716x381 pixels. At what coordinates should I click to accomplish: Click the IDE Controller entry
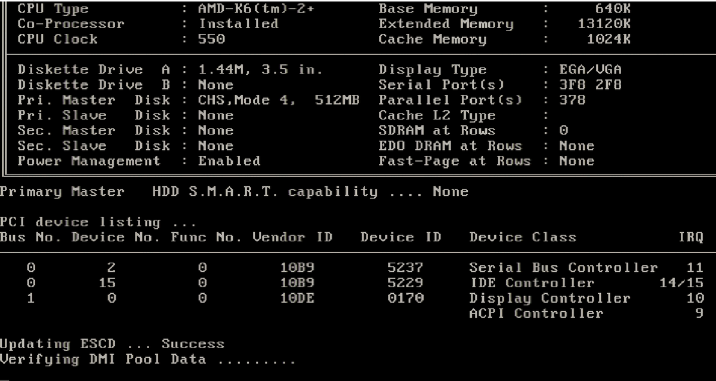[532, 283]
